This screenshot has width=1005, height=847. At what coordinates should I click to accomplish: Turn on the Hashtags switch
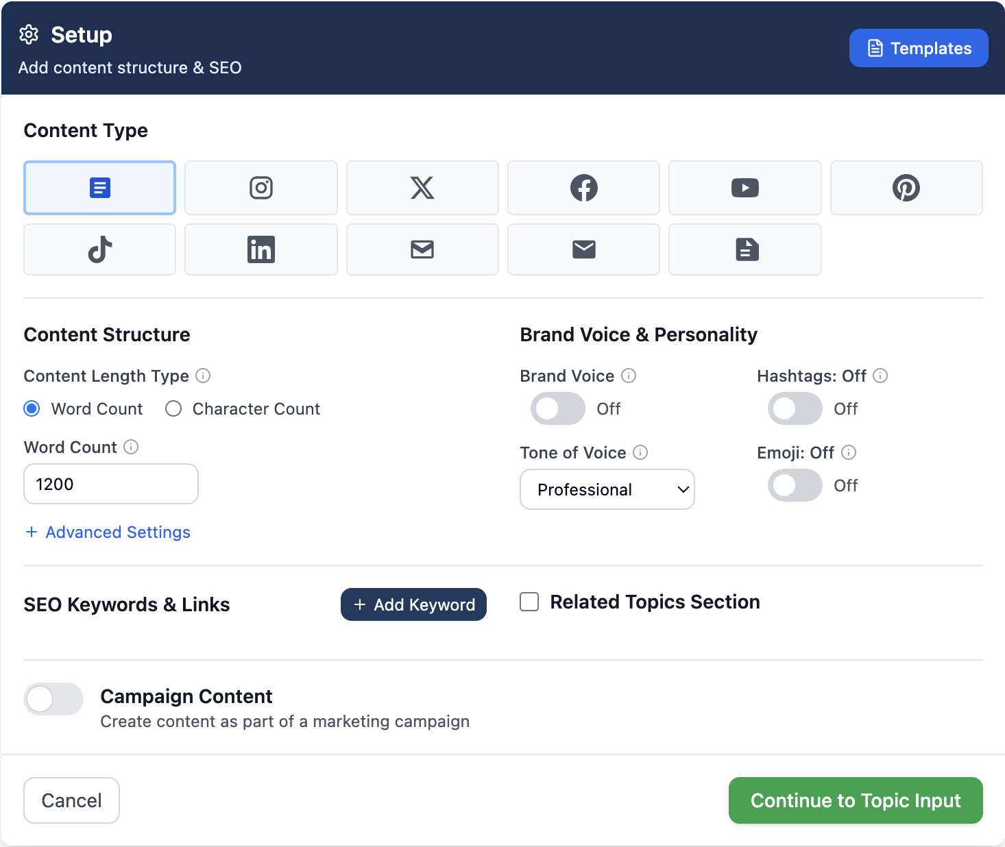click(x=795, y=409)
